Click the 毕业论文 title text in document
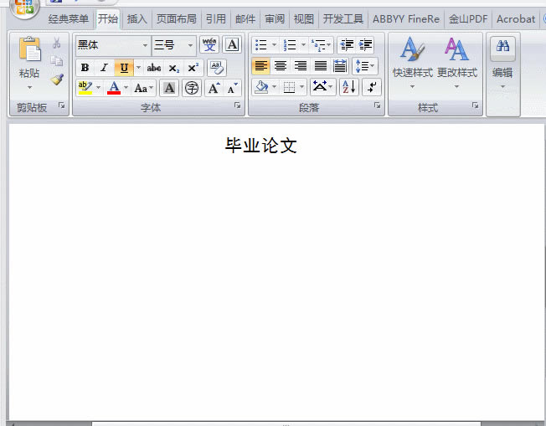The image size is (546, 426). tap(261, 146)
